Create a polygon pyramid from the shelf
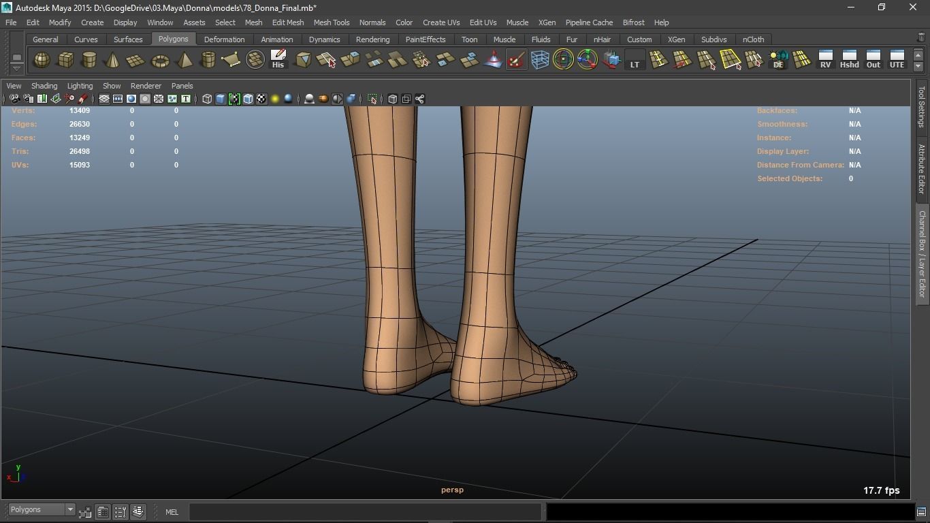The height and width of the screenshot is (523, 930). click(184, 60)
